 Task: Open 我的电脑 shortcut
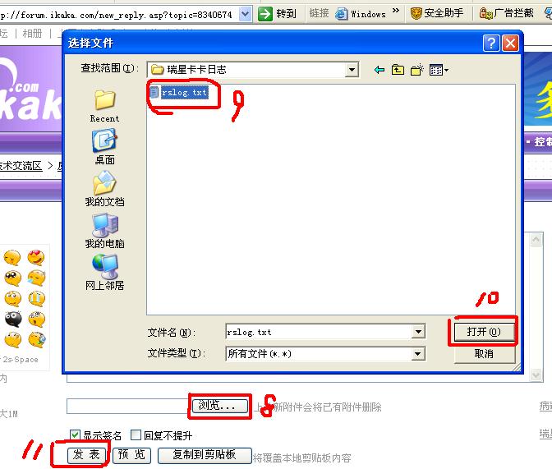coord(104,231)
